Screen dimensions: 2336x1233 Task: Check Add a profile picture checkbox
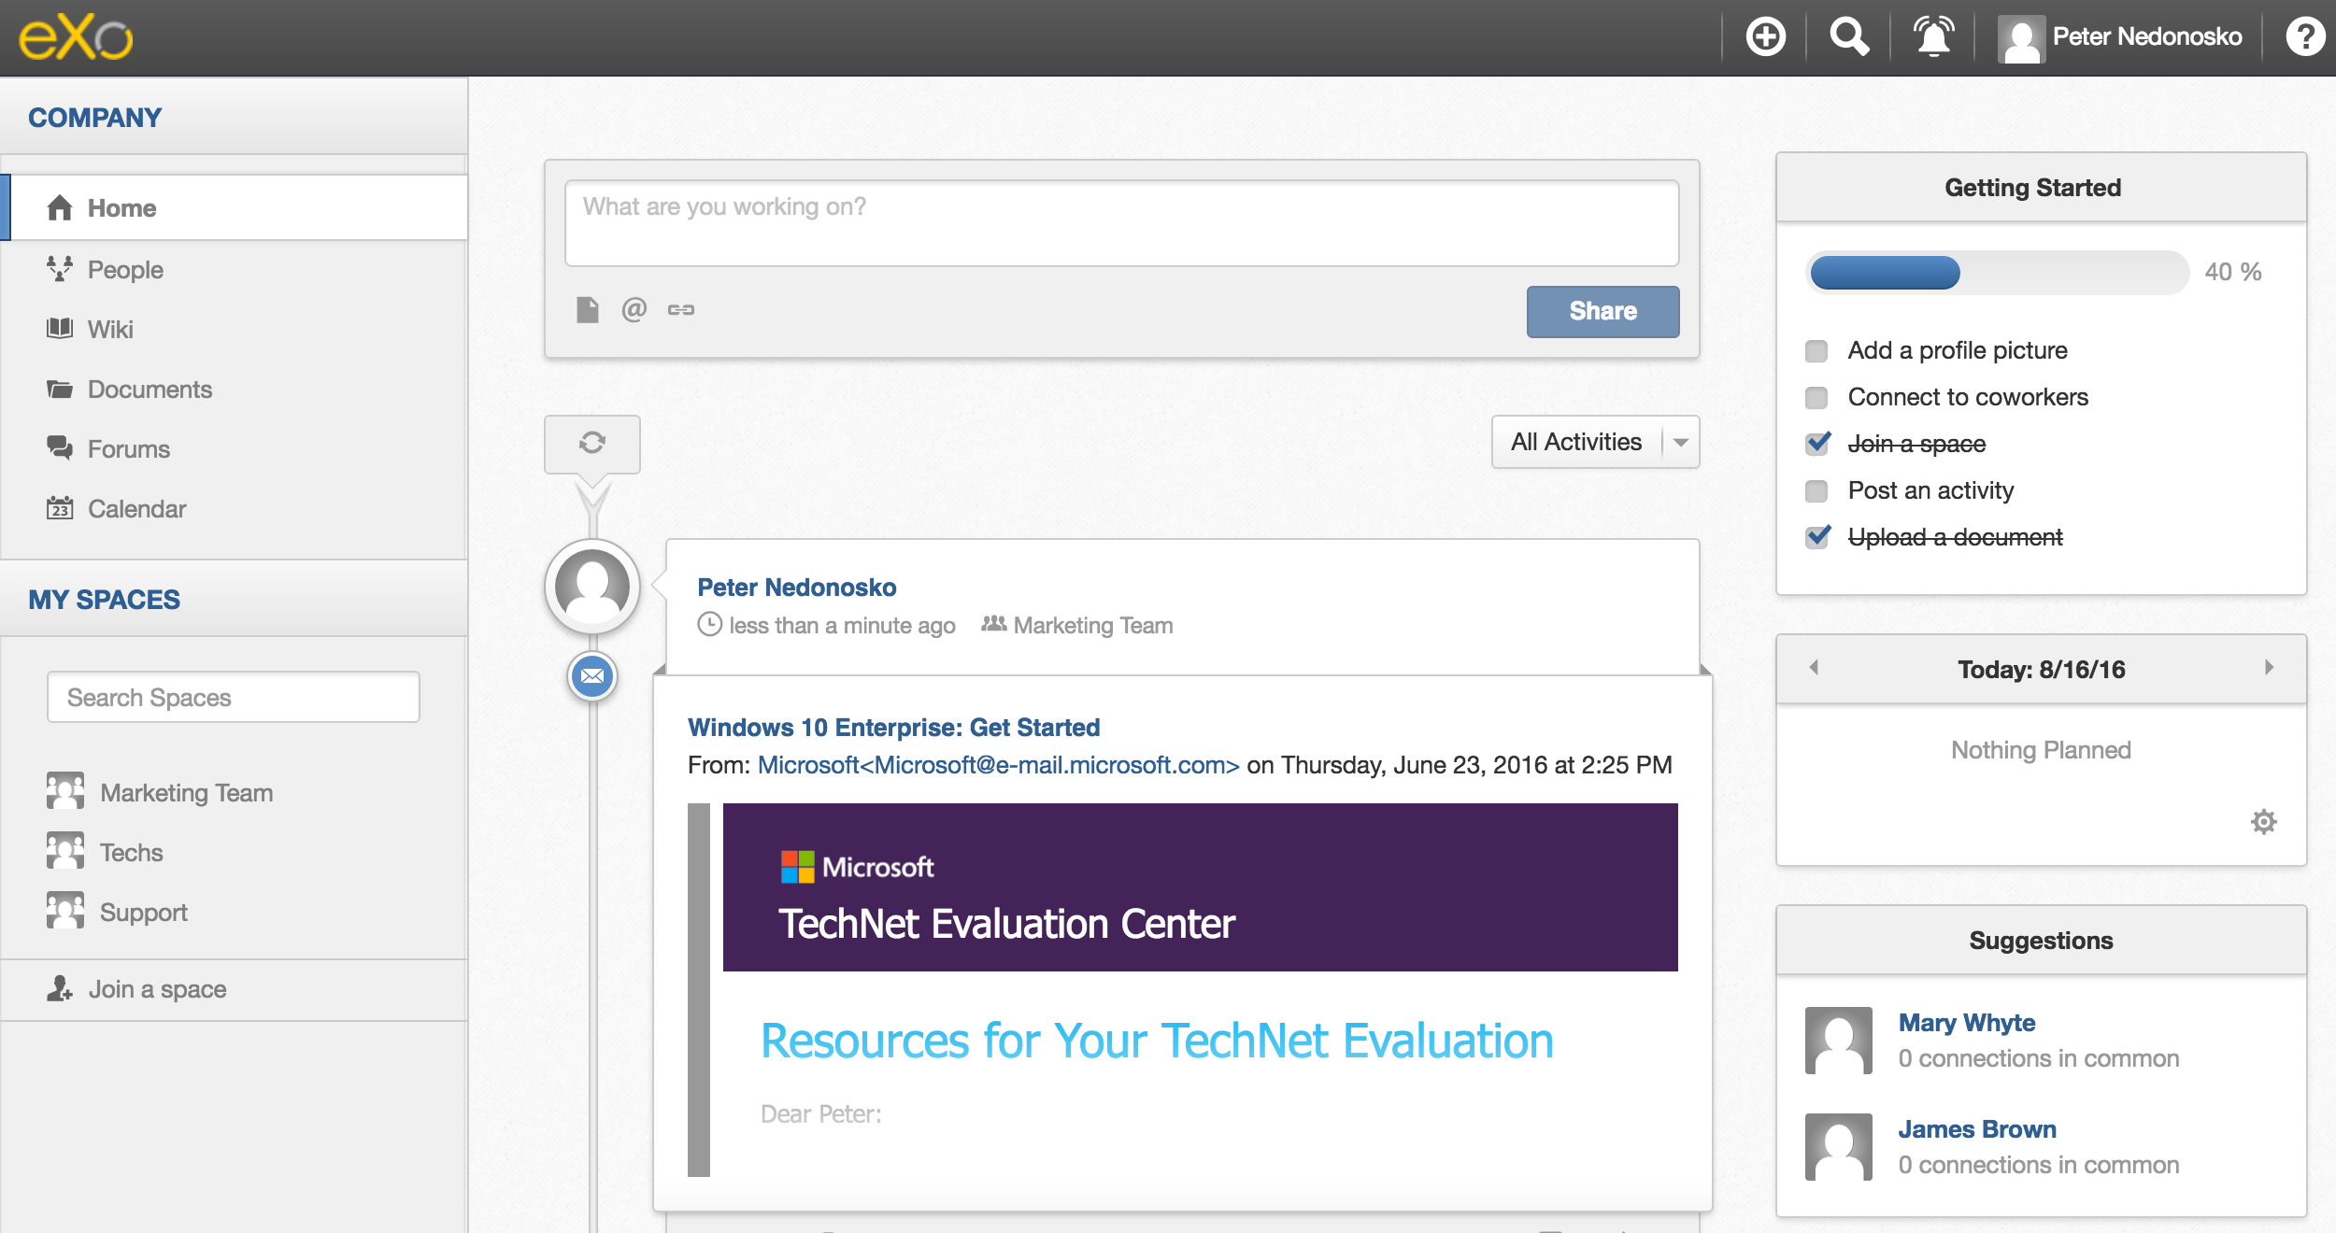click(x=1816, y=351)
